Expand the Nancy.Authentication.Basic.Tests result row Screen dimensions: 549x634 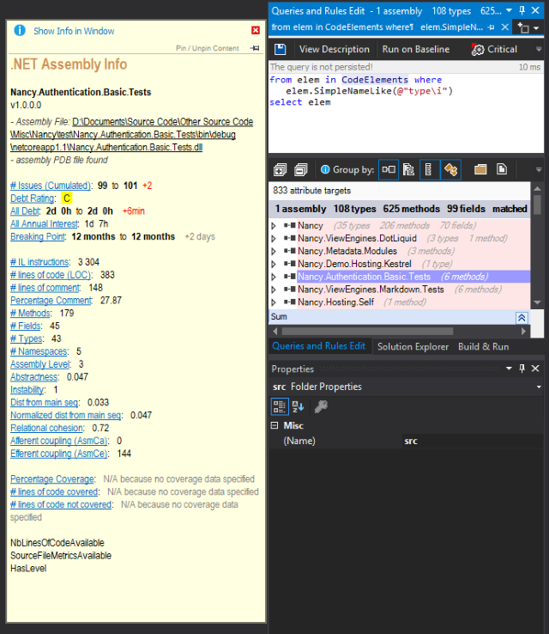point(274,277)
